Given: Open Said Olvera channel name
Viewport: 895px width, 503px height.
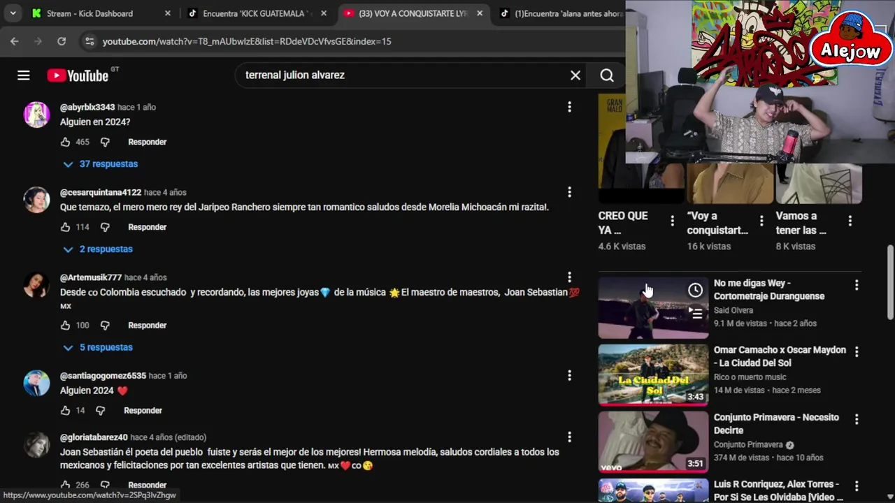Looking at the screenshot, I should 733,310.
